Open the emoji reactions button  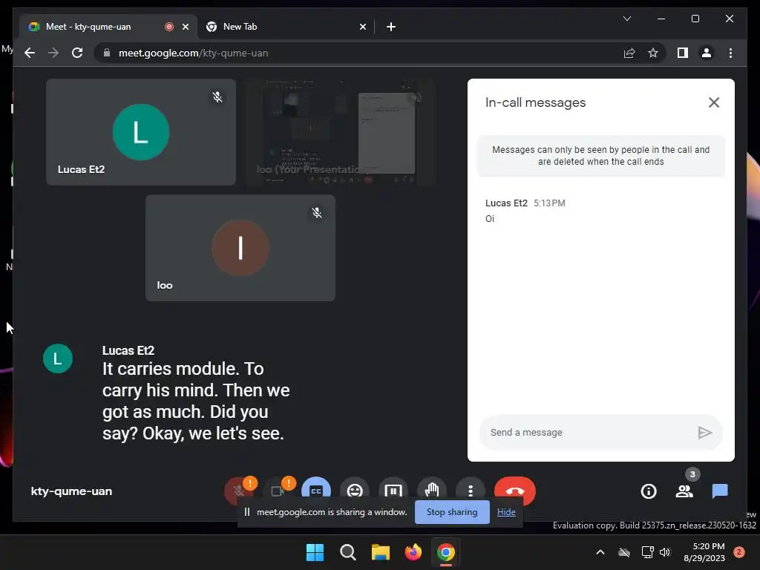355,490
